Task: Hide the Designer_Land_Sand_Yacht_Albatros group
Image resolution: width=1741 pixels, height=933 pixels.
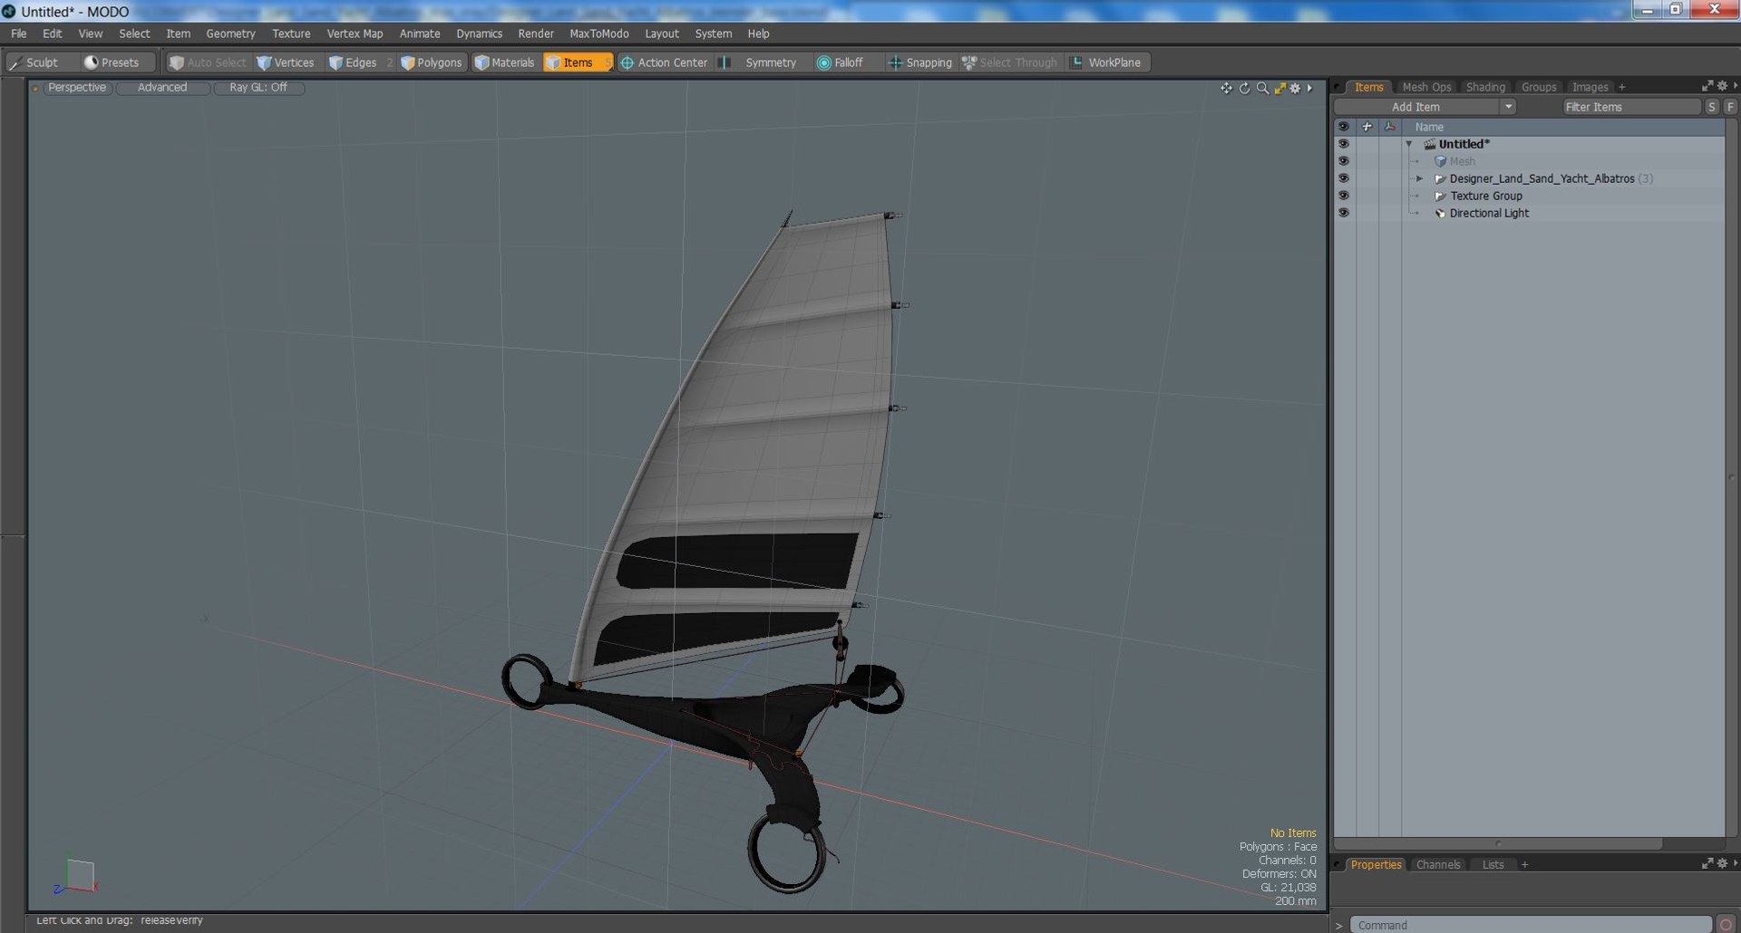Action: pyautogui.click(x=1343, y=178)
